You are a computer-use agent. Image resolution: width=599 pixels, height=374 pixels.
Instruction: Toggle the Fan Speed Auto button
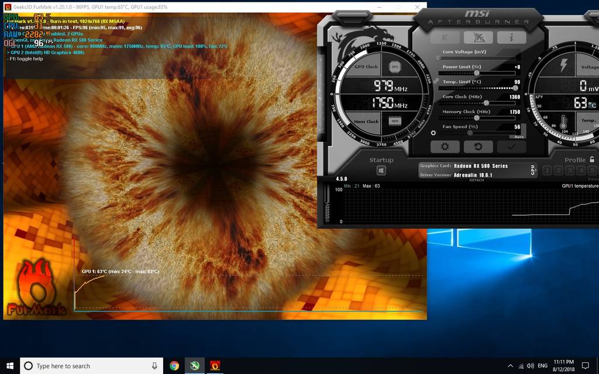point(518,136)
